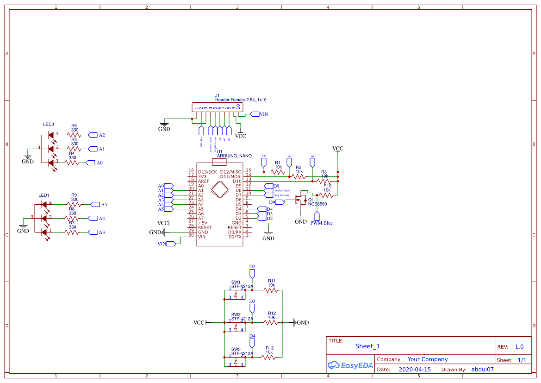This screenshot has height=383, width=541.
Task: Click the GND symbol left of LED3
Action: (x=28, y=158)
